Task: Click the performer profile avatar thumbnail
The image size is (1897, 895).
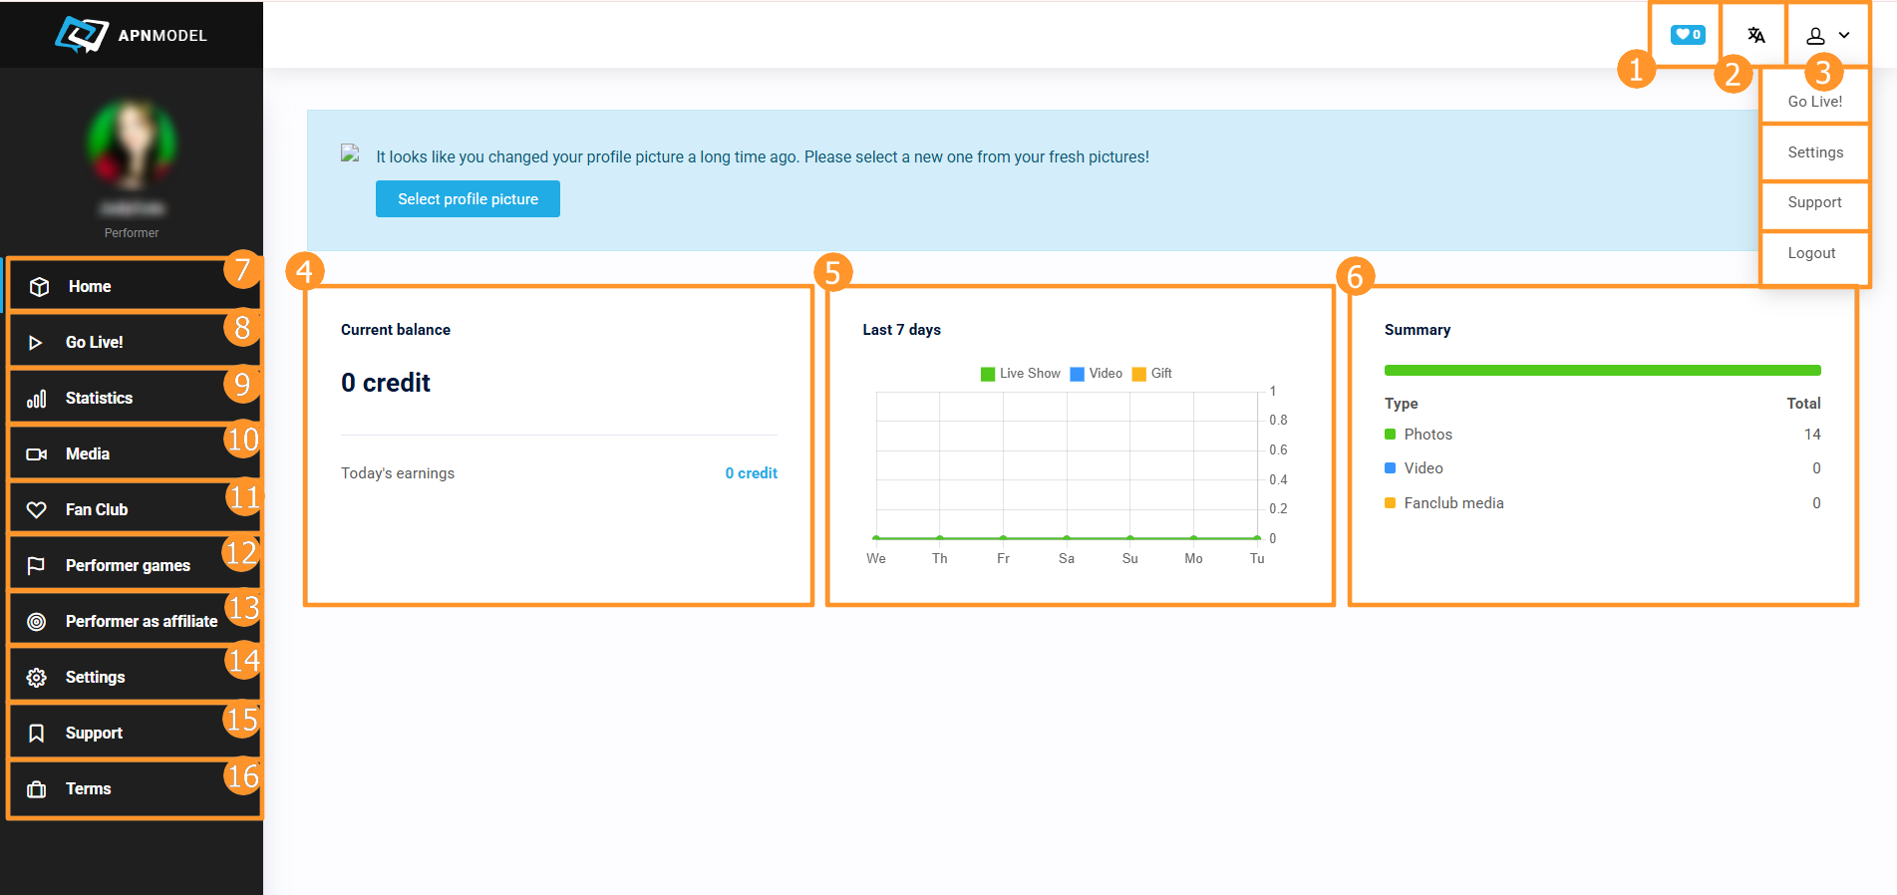Action: coord(132,145)
